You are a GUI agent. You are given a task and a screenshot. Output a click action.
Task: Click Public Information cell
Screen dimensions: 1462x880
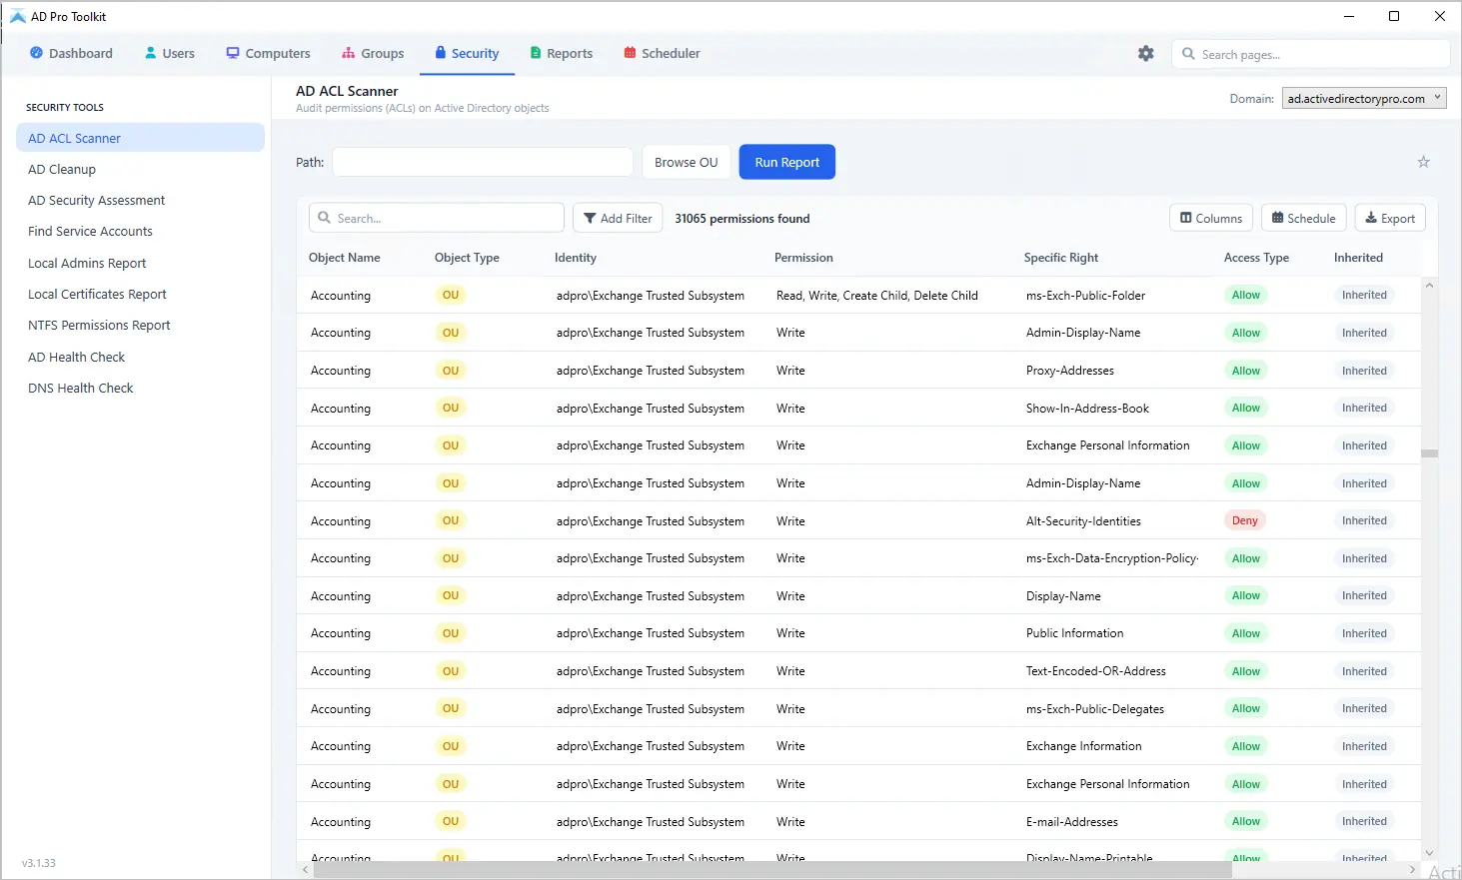(x=1074, y=633)
